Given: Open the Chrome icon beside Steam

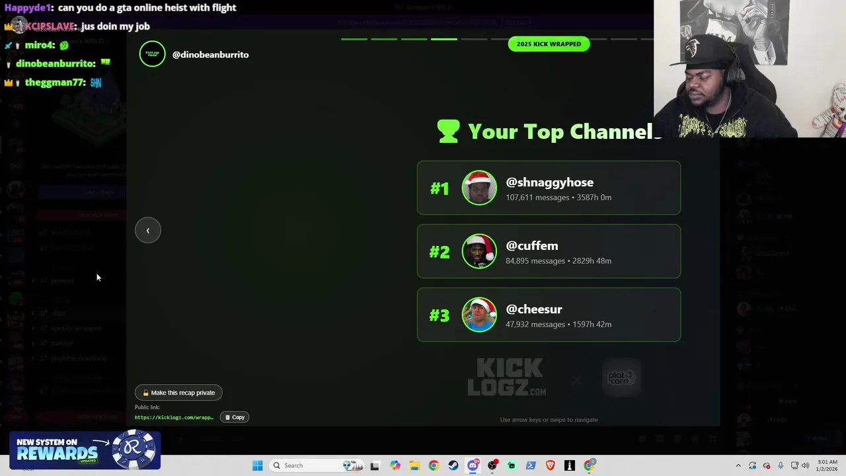Looking at the screenshot, I should click(x=434, y=465).
